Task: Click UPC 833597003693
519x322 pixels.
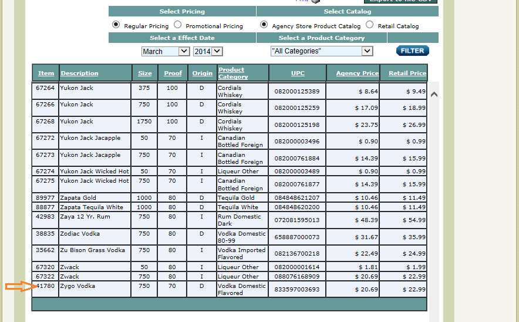Action: click(297, 290)
